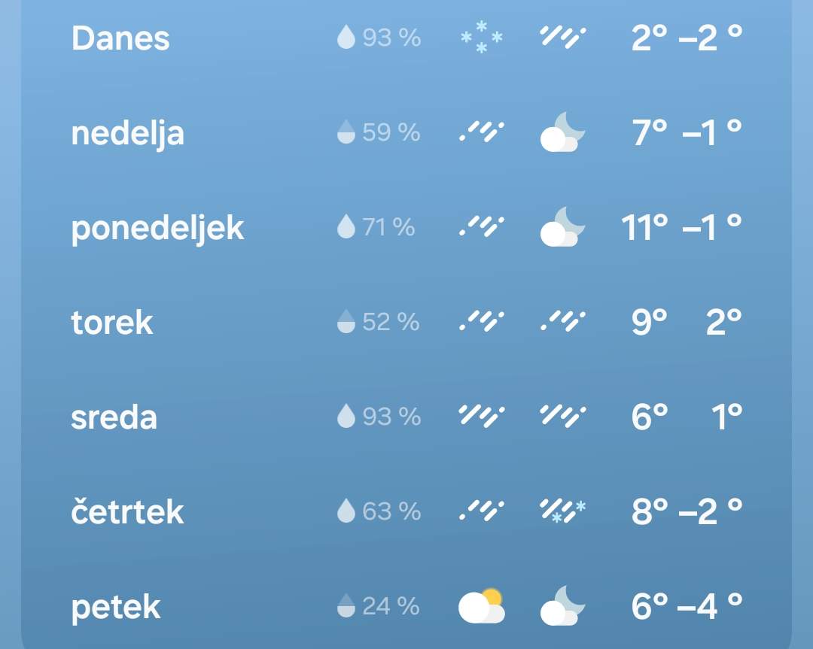The width and height of the screenshot is (813, 649).
Task: Click the daytime drizzle icon for ponedeljek
Action: click(x=482, y=227)
